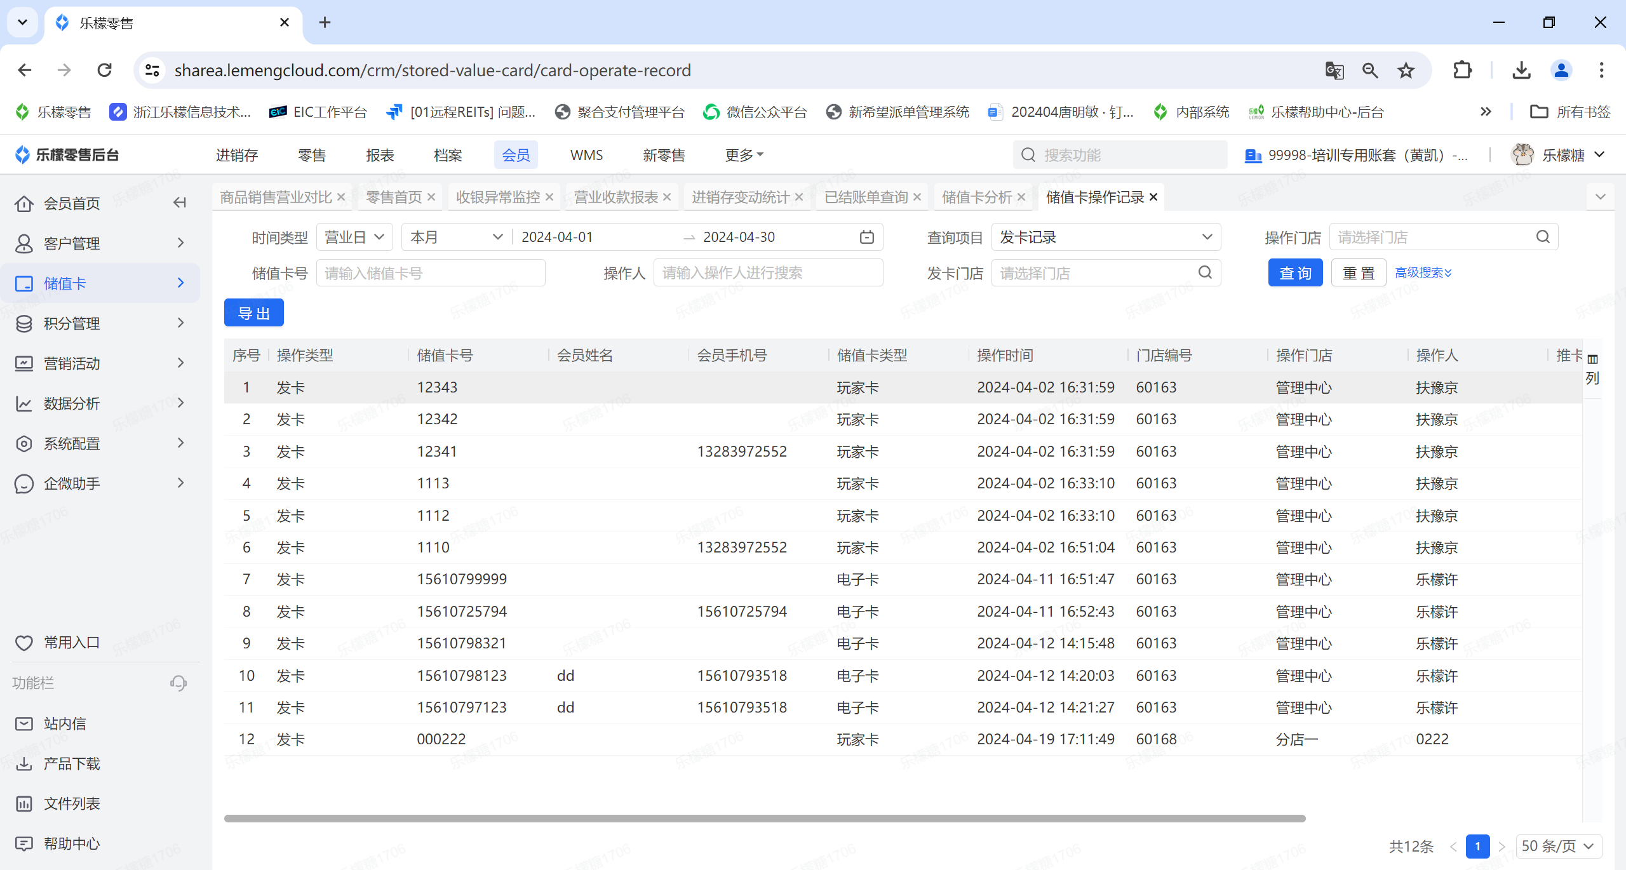Image resolution: width=1626 pixels, height=870 pixels.
Task: Open 新零售 top menu
Action: pos(664,155)
